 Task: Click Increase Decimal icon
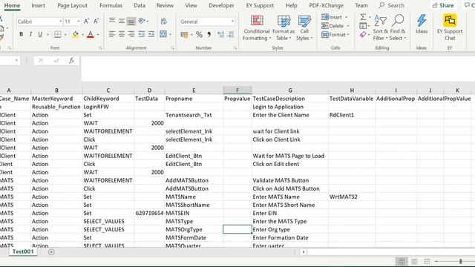pos(221,35)
